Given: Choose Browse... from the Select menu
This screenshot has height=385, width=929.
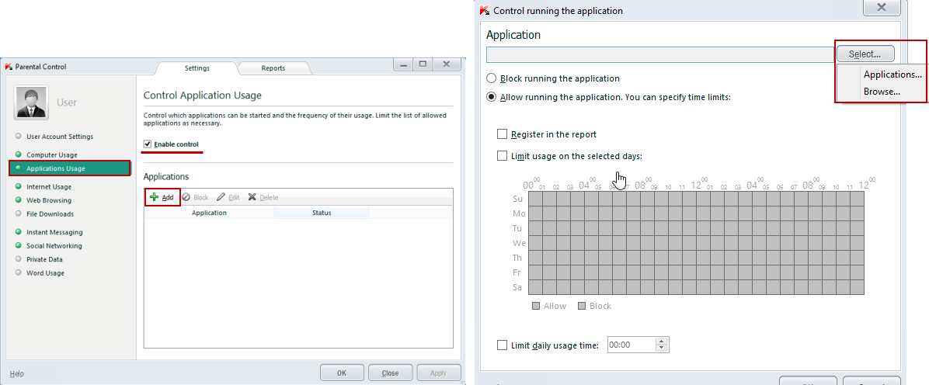Looking at the screenshot, I should coord(882,92).
